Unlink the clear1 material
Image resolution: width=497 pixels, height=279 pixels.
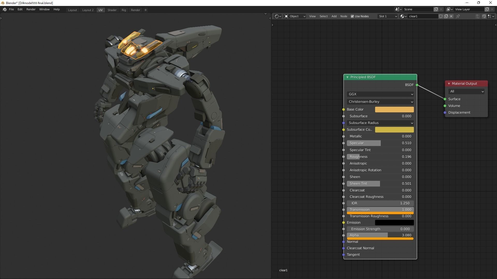[x=451, y=16]
